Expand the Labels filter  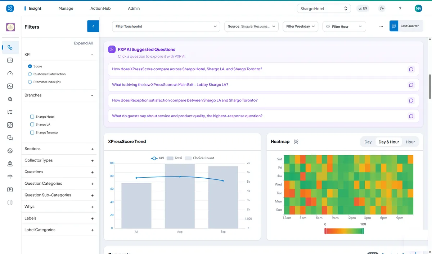[93, 218]
